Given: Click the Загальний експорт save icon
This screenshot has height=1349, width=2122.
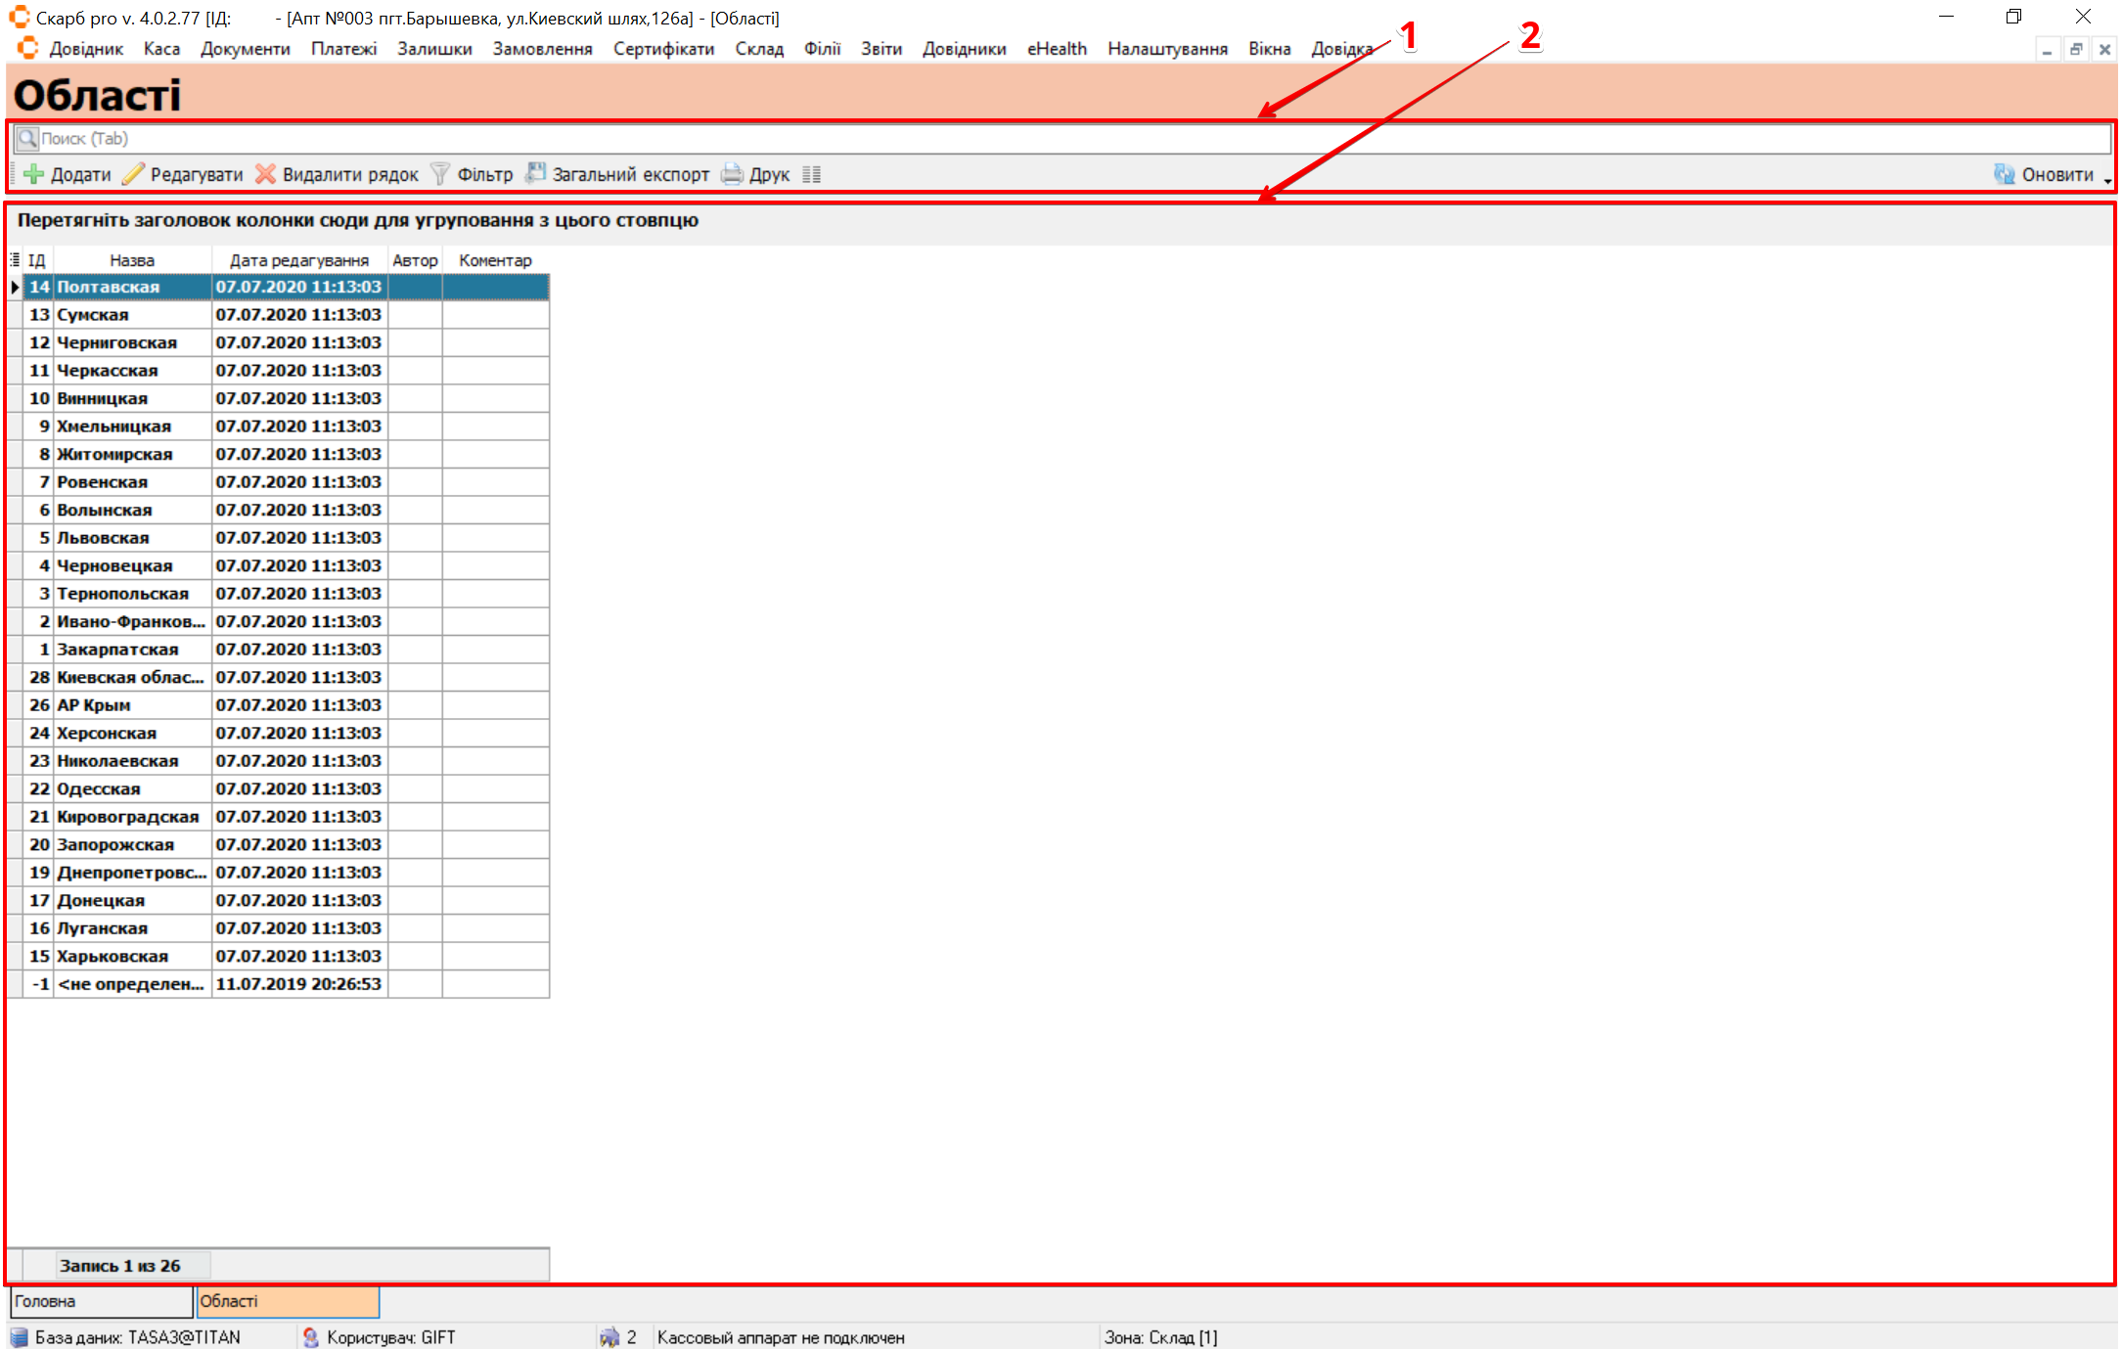Looking at the screenshot, I should [535, 173].
